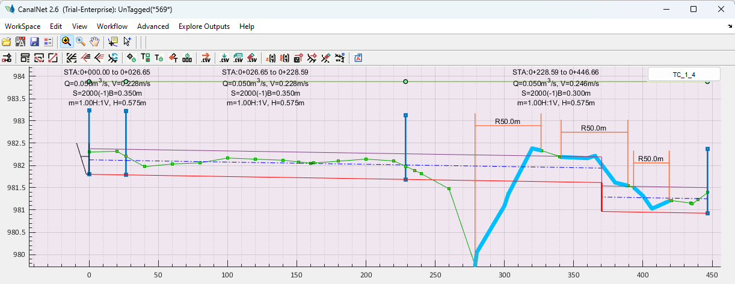Click the CSV icon with orange arrow
The image size is (735, 284).
click(x=206, y=58)
